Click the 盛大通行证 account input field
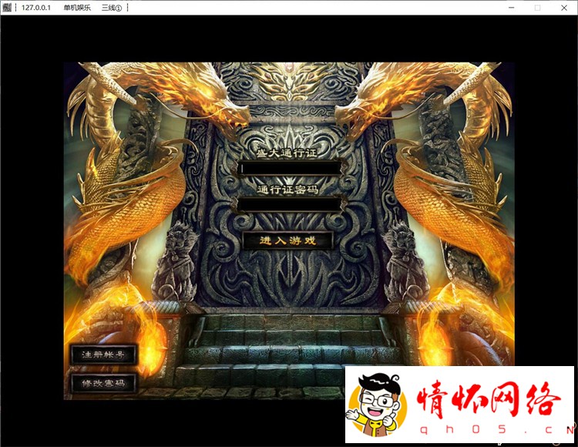The height and width of the screenshot is (447, 578). 290,169
